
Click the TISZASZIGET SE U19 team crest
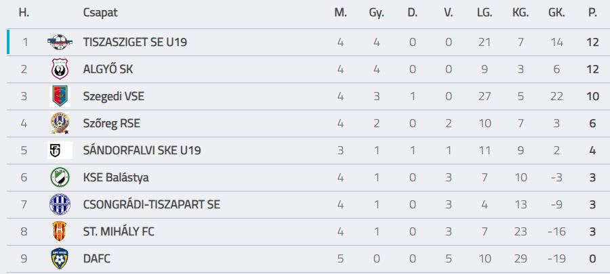coord(60,42)
